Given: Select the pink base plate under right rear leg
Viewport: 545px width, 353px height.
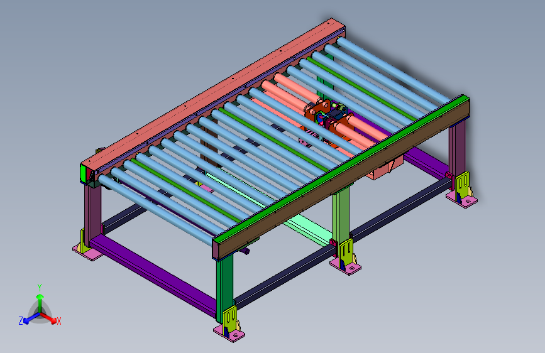Looking at the screenshot, I should click(462, 200).
